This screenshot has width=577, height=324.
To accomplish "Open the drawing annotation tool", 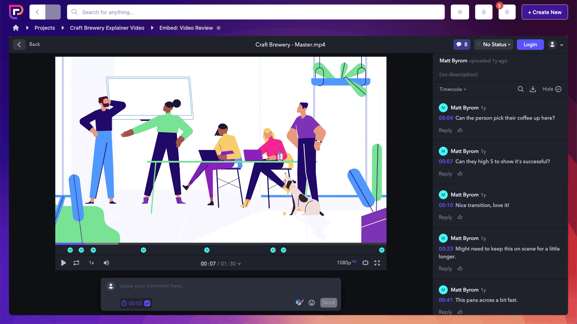I will pyautogui.click(x=299, y=302).
